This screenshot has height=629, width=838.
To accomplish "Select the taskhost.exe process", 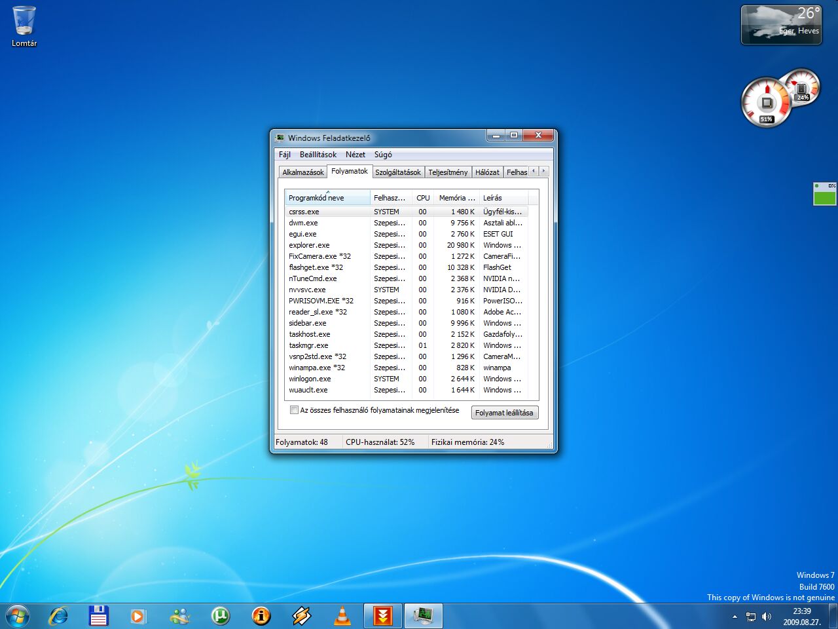I will 407,334.
